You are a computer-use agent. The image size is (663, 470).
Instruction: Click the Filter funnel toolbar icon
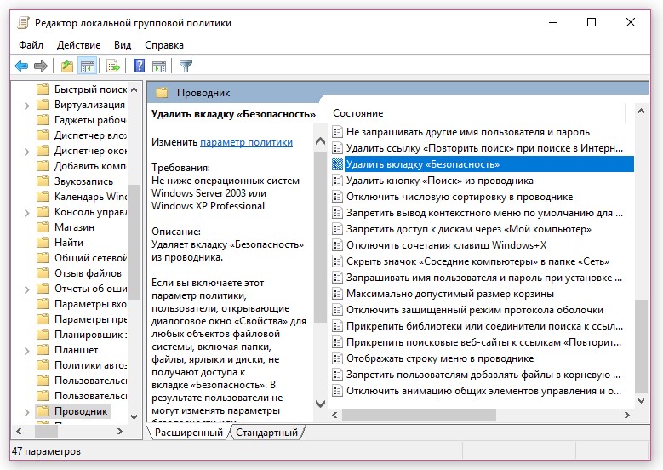click(x=186, y=66)
